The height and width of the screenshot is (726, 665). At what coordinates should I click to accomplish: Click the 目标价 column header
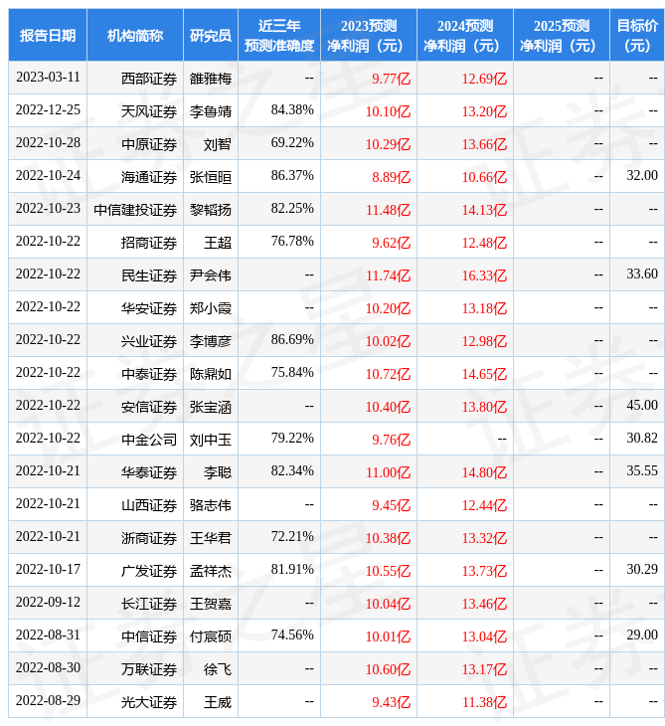[x=636, y=36]
